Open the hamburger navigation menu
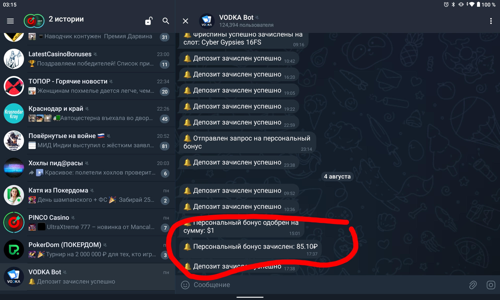Image resolution: width=500 pixels, height=300 pixels. pos(10,21)
